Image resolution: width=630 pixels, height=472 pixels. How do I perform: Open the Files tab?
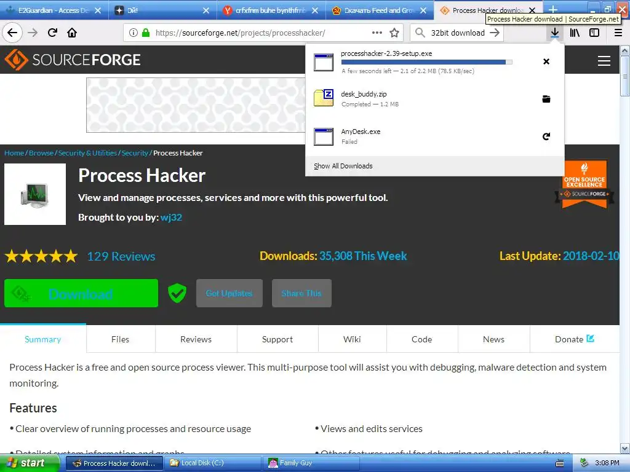pos(121,339)
